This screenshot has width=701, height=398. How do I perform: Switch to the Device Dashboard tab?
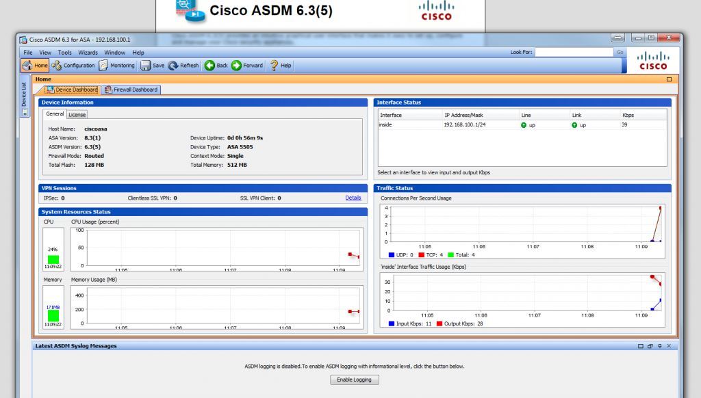(72, 90)
